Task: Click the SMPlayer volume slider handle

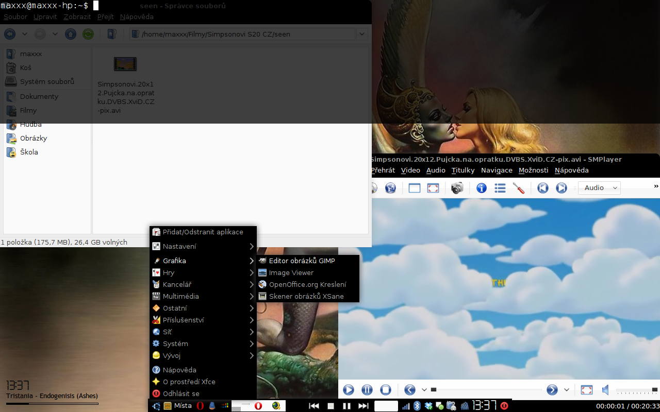Action: [x=655, y=390]
